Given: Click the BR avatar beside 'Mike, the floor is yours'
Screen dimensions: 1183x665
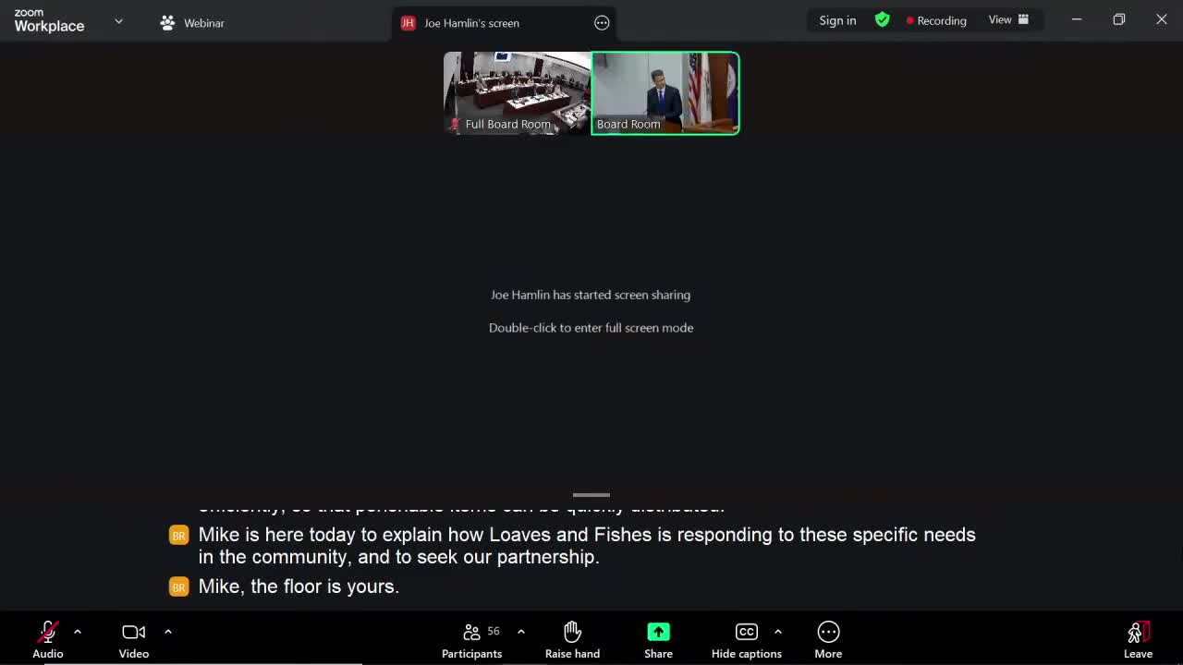Looking at the screenshot, I should pyautogui.click(x=178, y=586).
